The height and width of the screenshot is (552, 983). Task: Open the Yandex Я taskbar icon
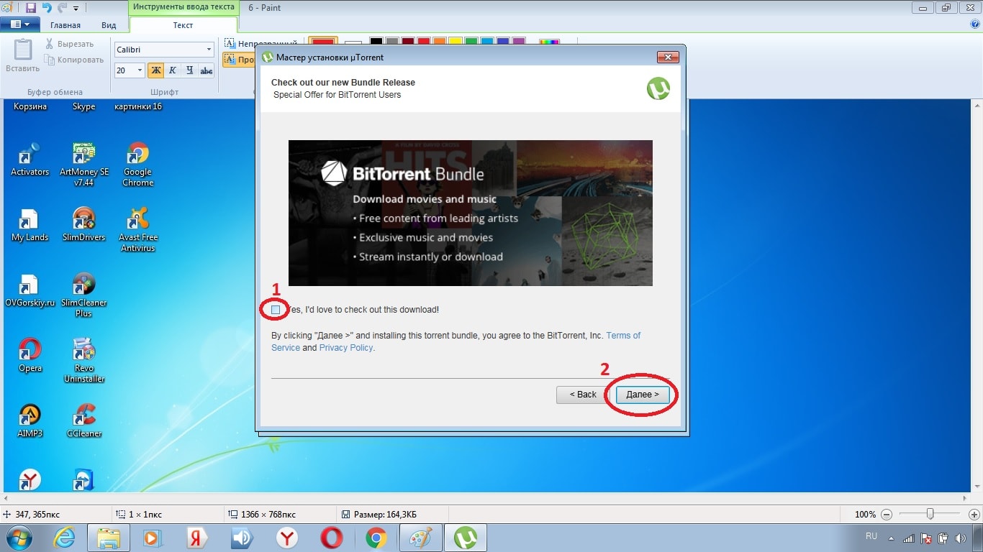(197, 538)
